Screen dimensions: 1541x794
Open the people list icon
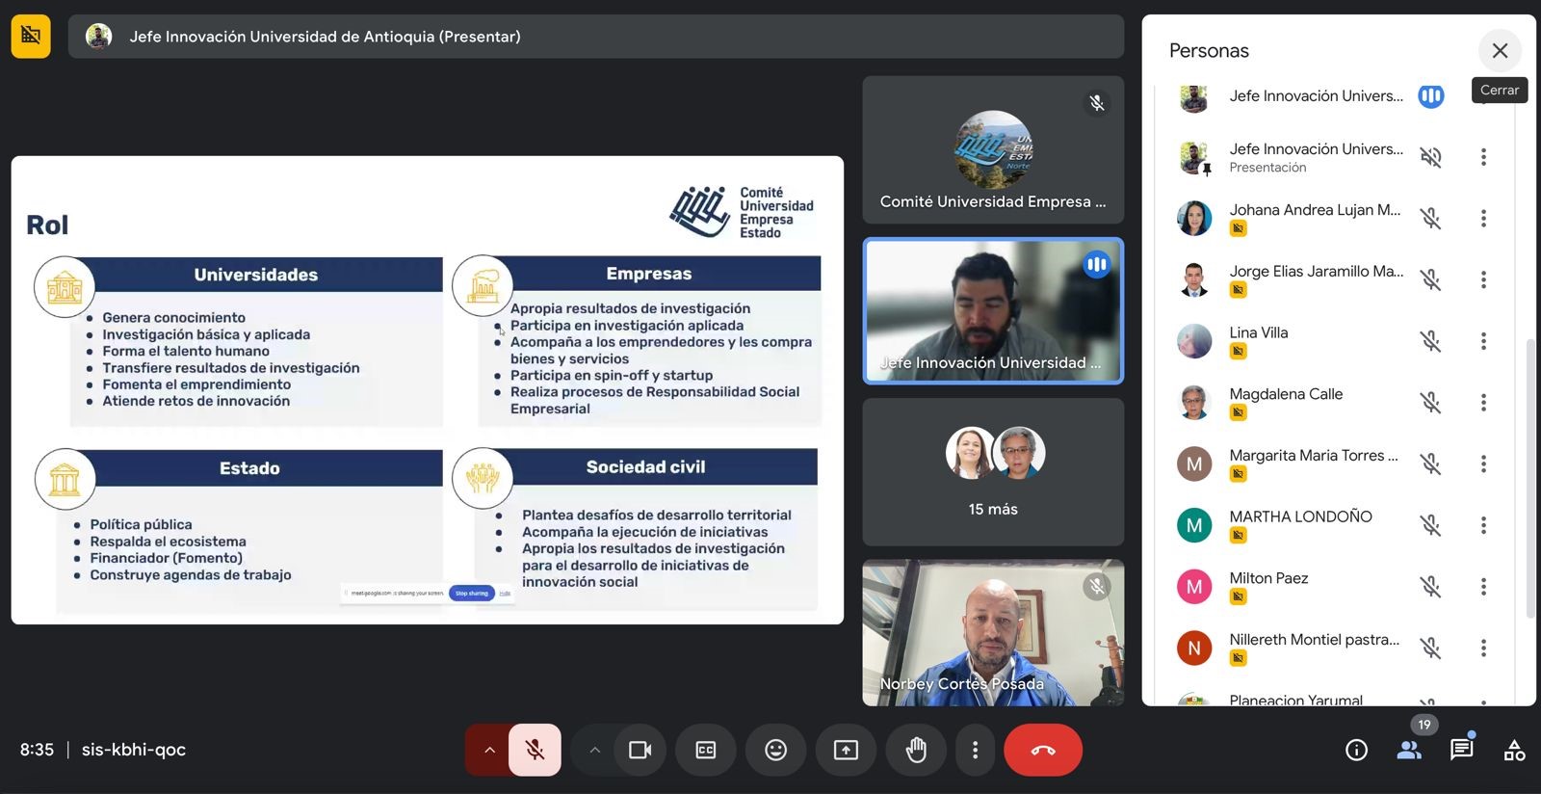[1409, 750]
